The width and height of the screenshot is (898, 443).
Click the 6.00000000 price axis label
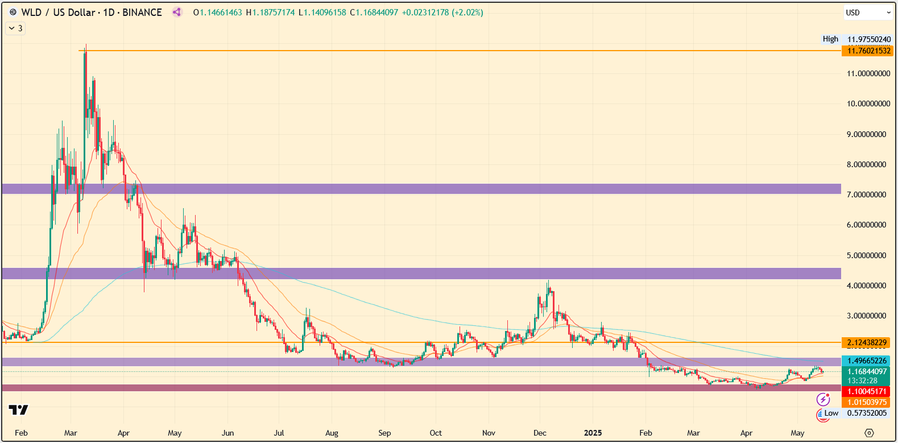[866, 225]
